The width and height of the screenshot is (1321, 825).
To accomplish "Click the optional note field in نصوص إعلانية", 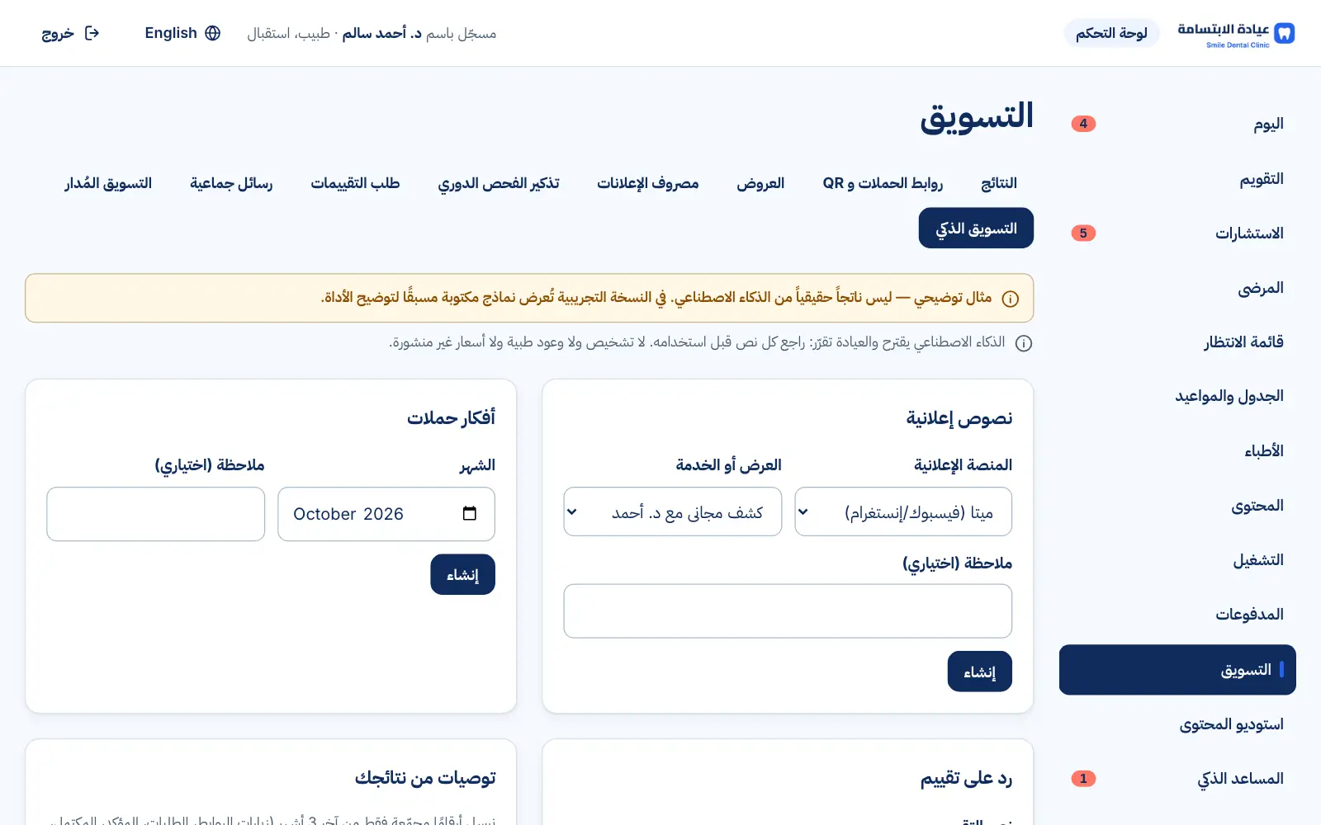I will pyautogui.click(x=788, y=611).
